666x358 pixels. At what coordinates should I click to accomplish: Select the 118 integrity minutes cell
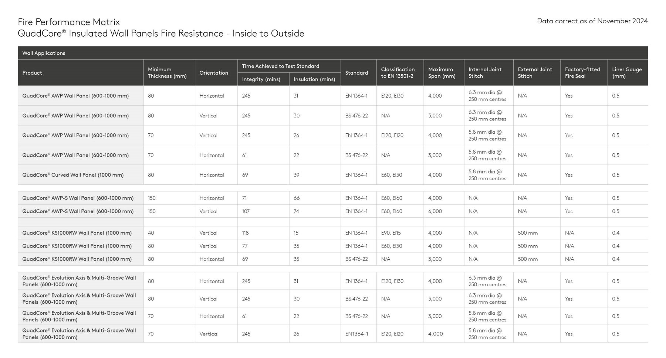(x=246, y=233)
